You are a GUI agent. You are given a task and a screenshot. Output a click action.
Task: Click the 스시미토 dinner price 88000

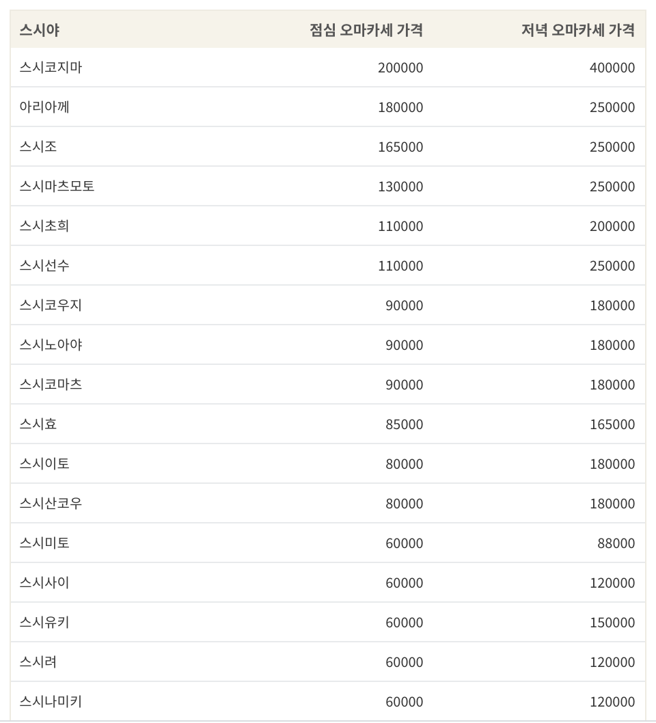tap(616, 543)
